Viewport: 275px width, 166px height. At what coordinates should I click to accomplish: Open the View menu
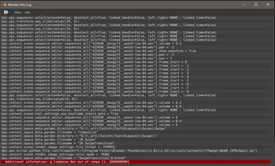point(18,12)
